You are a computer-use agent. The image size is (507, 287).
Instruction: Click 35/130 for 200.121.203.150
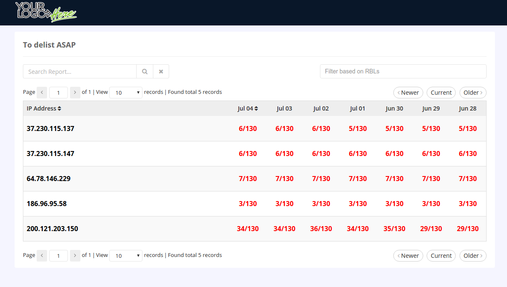click(x=395, y=229)
